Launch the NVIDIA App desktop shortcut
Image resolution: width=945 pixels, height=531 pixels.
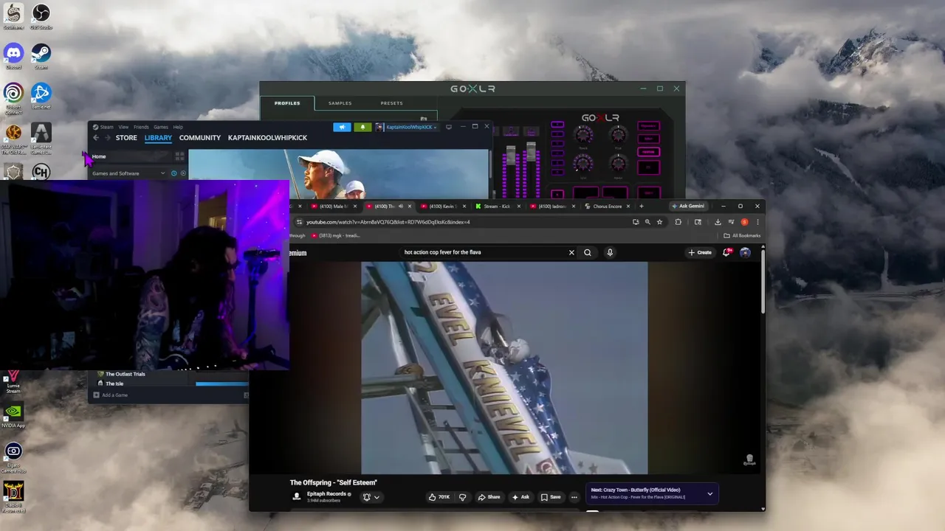(13, 415)
